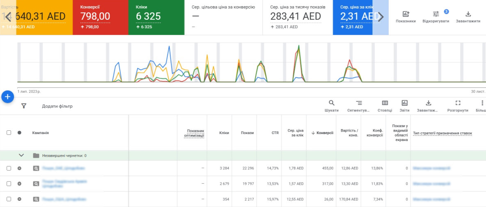Viewport: 486px width, 207px height.
Task: Click Додати фільтр to add a filter
Action: (57, 106)
